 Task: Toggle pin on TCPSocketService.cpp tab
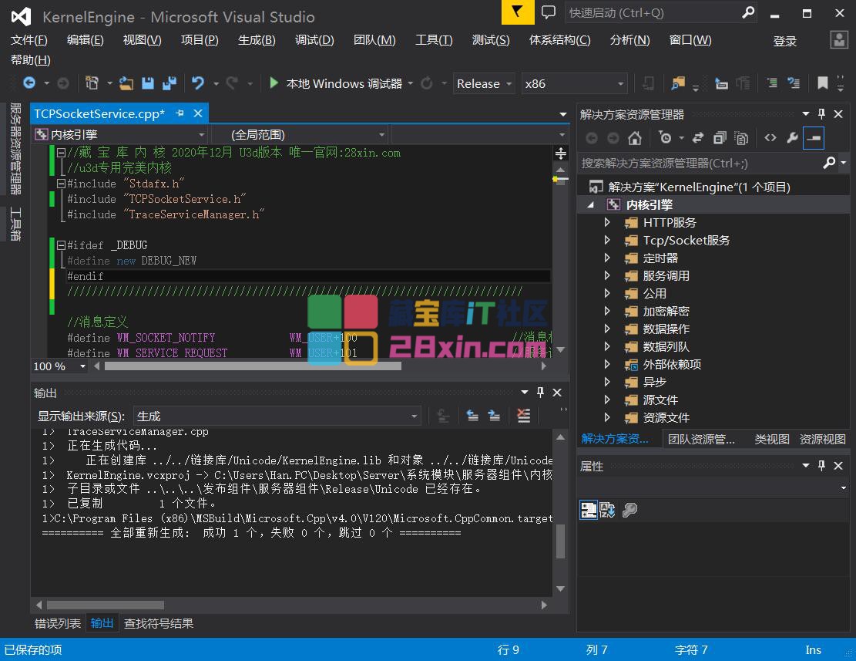180,113
